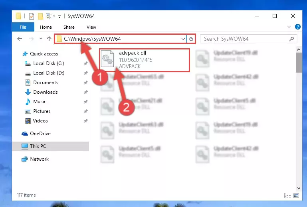Open Documents in navigation pane
307x207 pixels.
point(46,83)
